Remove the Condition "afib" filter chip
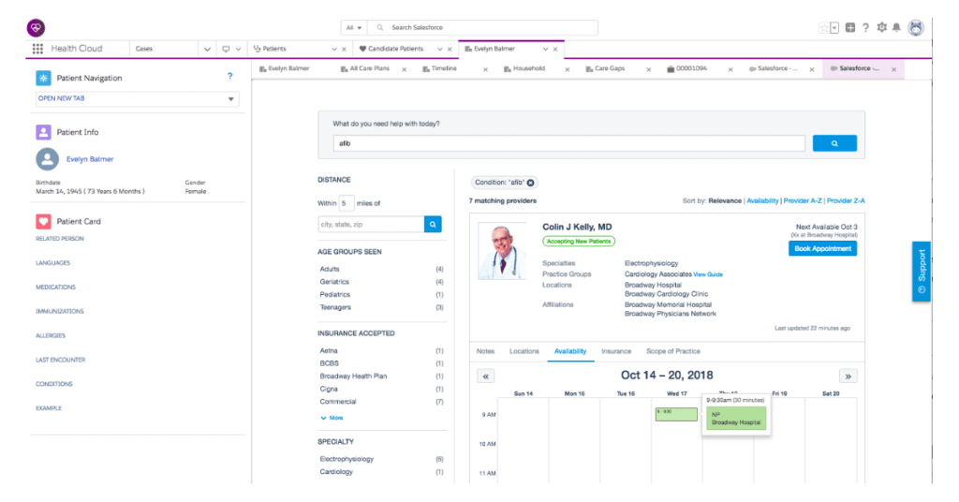959x502 pixels. tap(531, 183)
